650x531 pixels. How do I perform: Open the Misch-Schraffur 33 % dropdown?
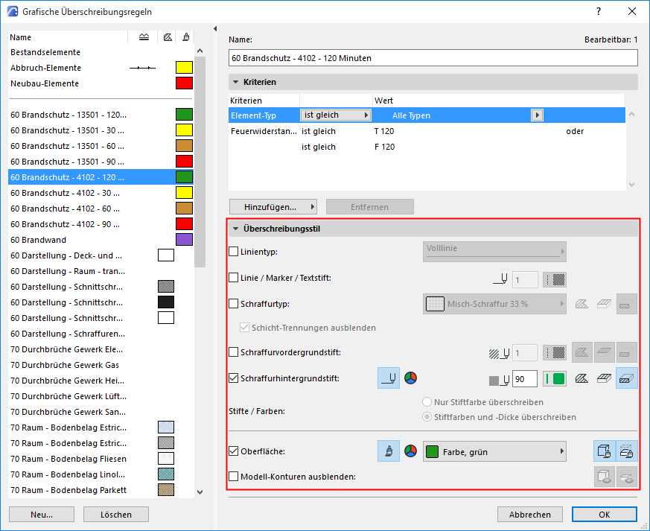(494, 304)
